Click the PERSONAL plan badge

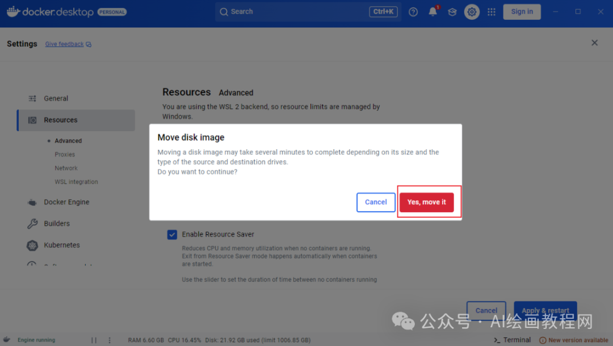[x=112, y=12]
